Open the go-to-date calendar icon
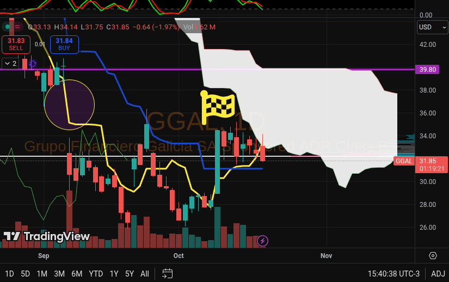The height and width of the screenshot is (282, 449). click(x=167, y=273)
